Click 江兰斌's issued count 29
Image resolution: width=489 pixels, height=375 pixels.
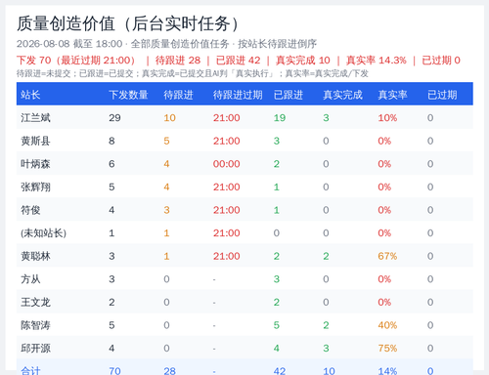(x=114, y=118)
